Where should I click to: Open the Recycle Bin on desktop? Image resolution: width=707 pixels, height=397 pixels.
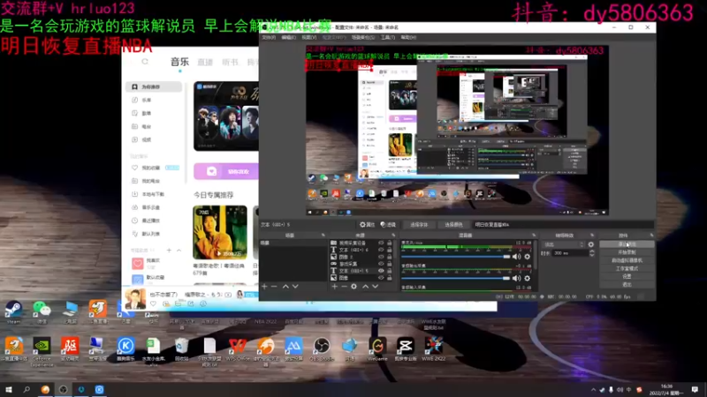pos(182,349)
